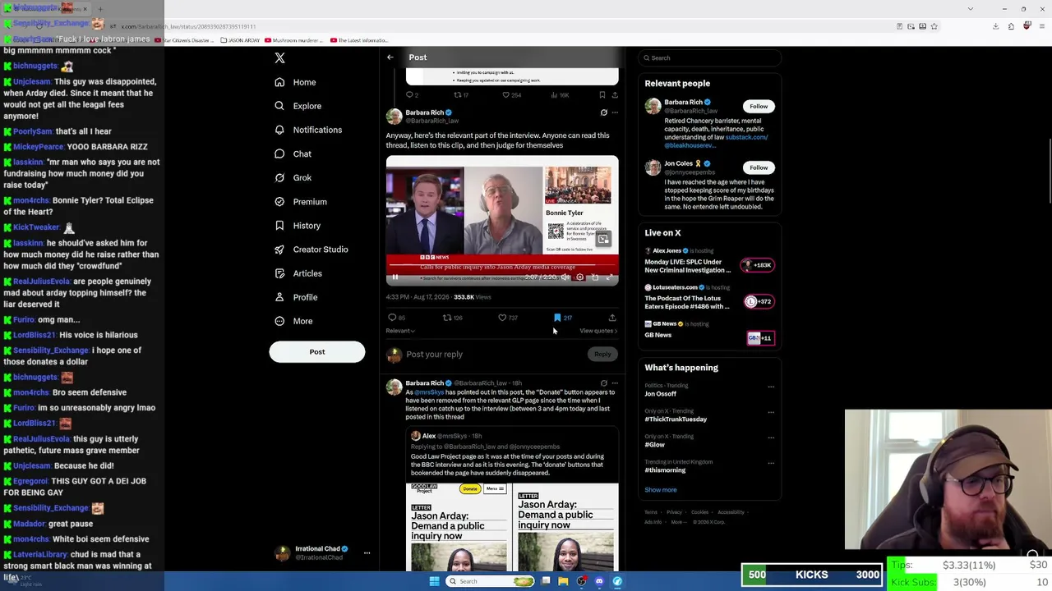This screenshot has height=591, width=1052.
Task: Open Profile in the X sidebar
Action: pyautogui.click(x=296, y=297)
